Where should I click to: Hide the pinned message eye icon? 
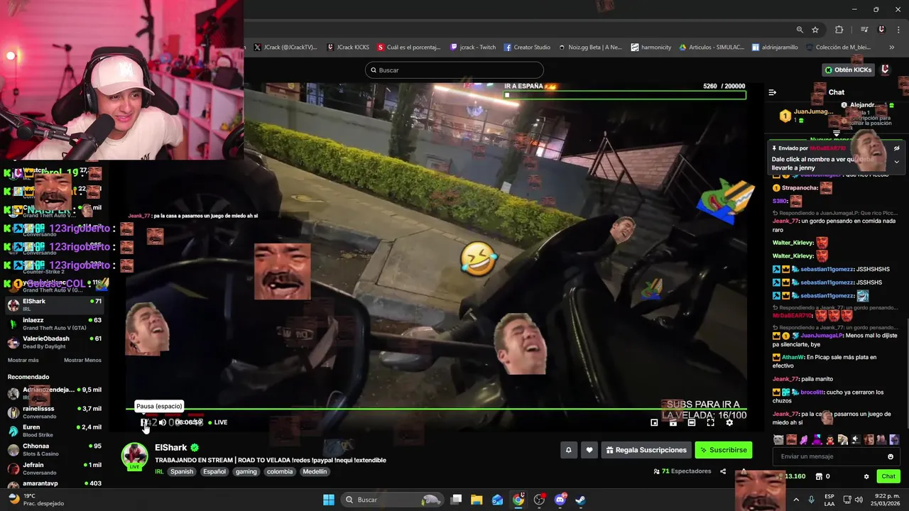click(896, 148)
